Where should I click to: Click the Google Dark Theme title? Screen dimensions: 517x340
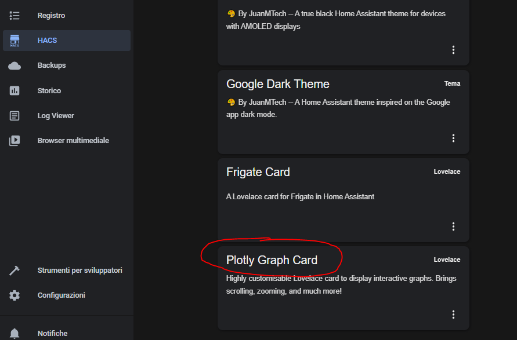pos(277,84)
